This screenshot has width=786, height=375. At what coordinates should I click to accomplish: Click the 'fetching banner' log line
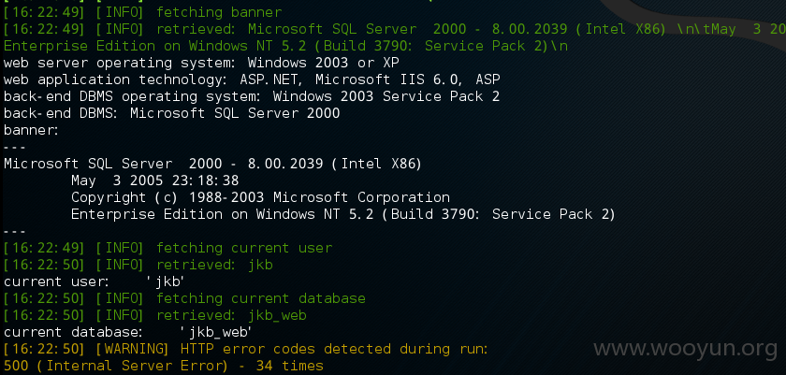tap(143, 12)
